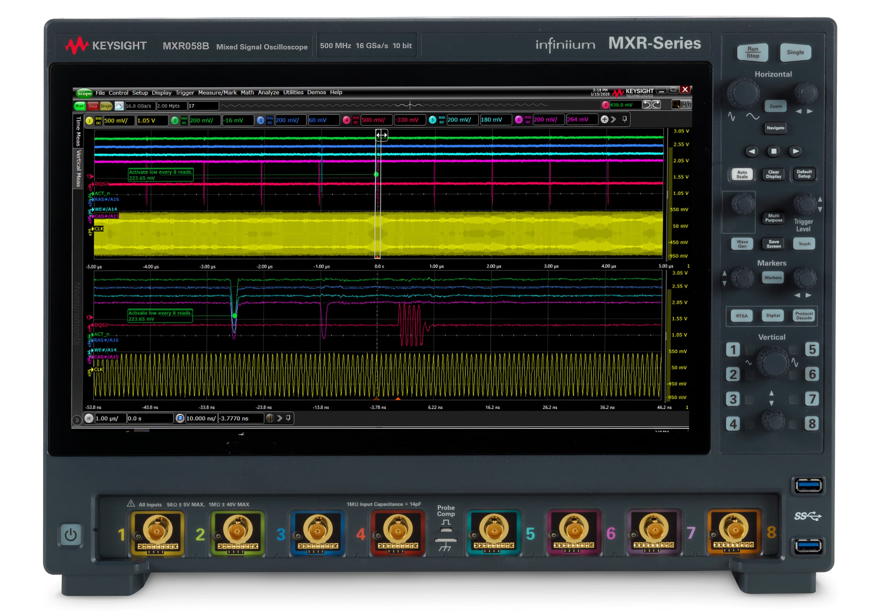Screen dimensions: 880x613
Task: Toggle hardware Vertical channel 8 button
Action: tap(812, 423)
